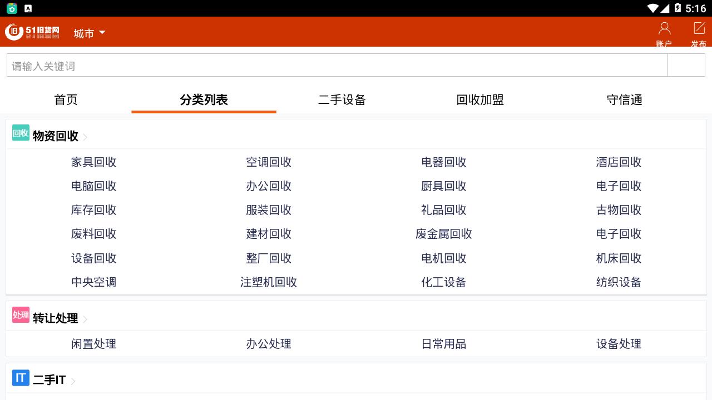Tap the publish (发布) icon
The image size is (712, 400).
699,32
